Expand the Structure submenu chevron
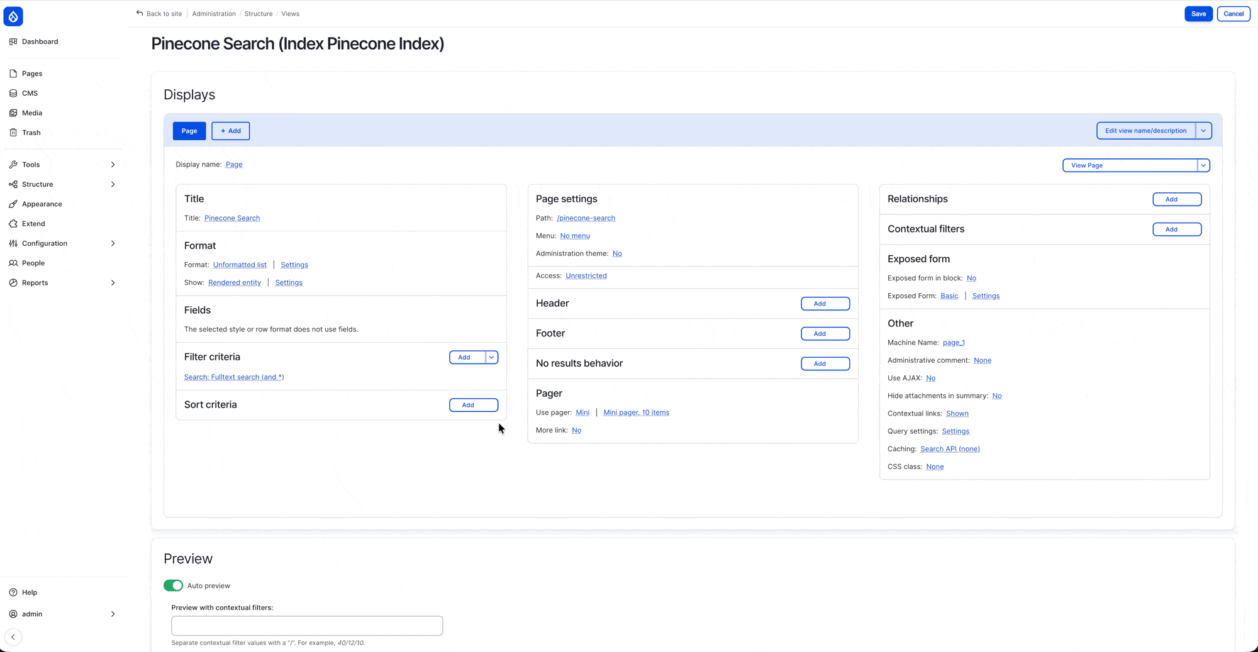The image size is (1258, 652). point(113,184)
